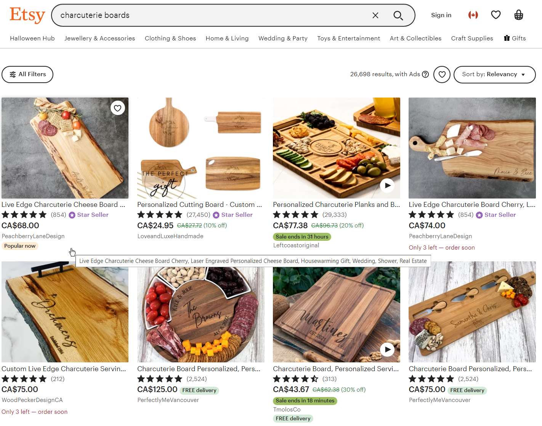Play video on Martinez charcuterie board listing

[387, 349]
